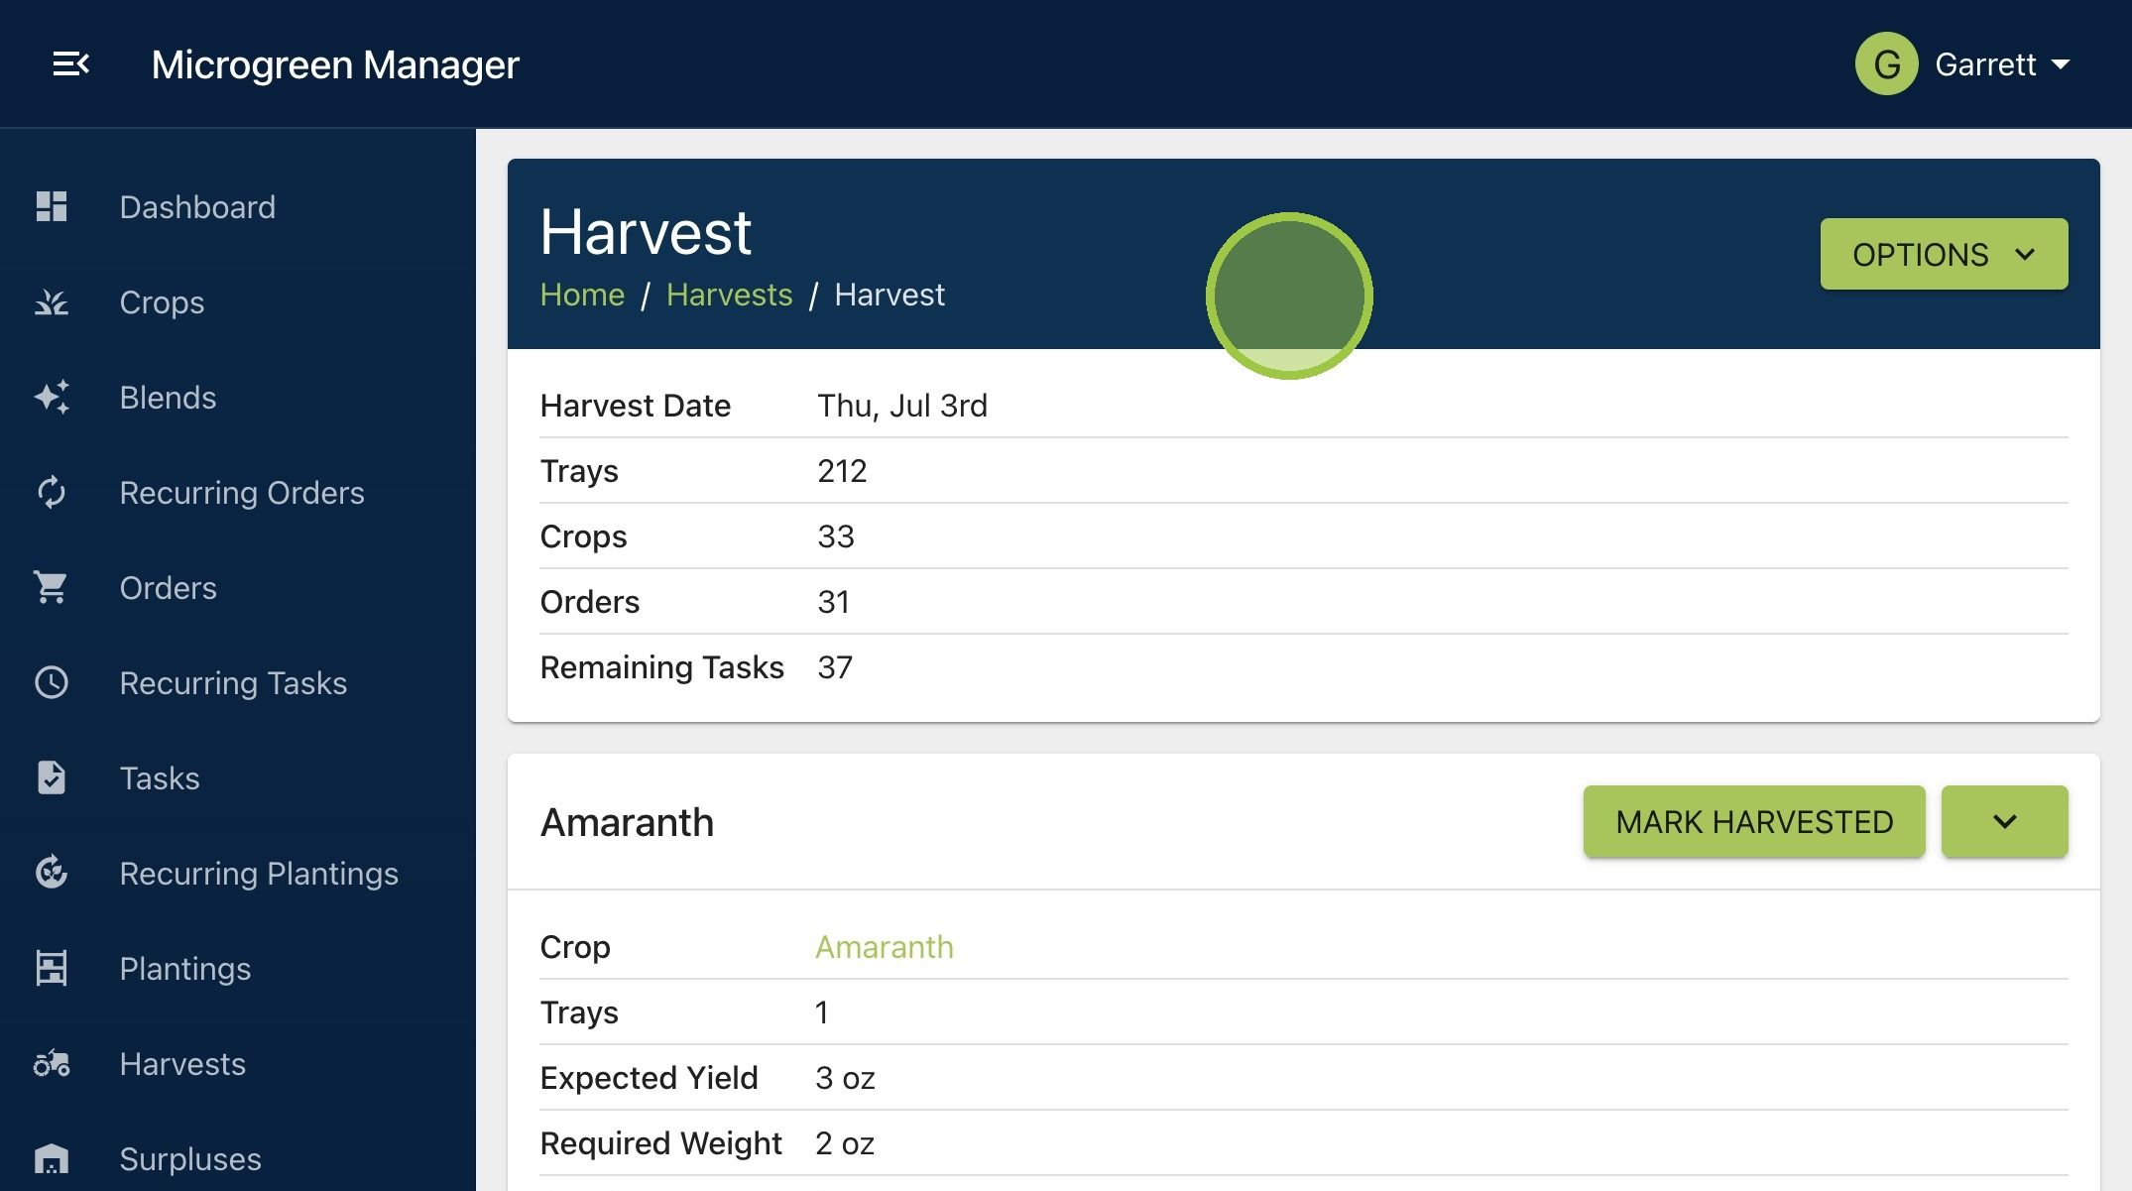
Task: Expand the OPTIONS dropdown
Action: (1944, 254)
